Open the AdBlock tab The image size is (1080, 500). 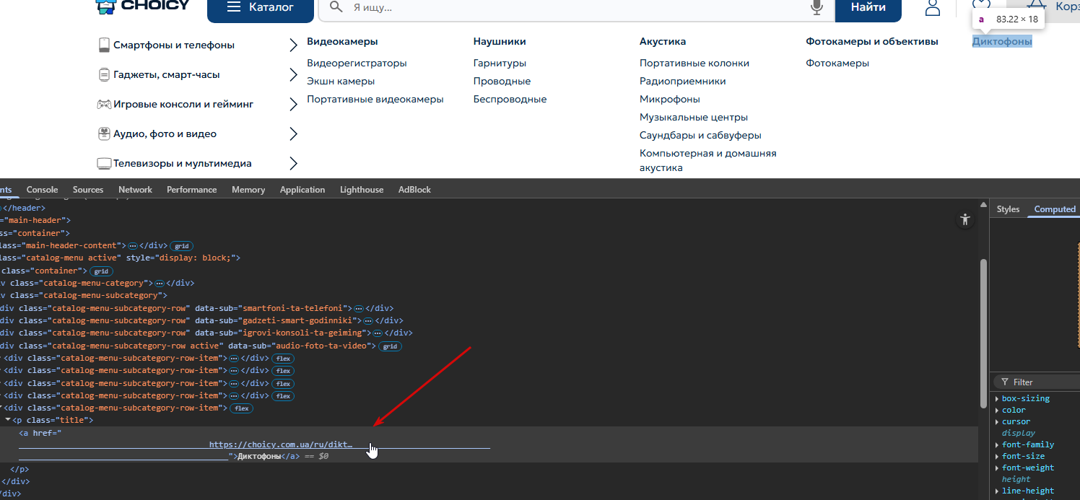click(414, 190)
